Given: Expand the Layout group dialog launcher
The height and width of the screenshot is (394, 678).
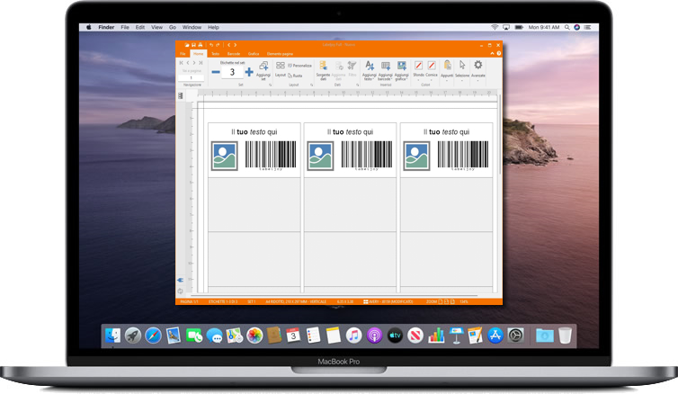Looking at the screenshot, I should [x=312, y=85].
